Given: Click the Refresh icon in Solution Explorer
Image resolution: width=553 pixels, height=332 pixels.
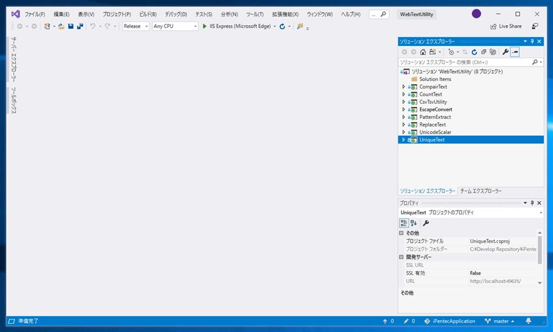Looking at the screenshot, I should pos(474,52).
